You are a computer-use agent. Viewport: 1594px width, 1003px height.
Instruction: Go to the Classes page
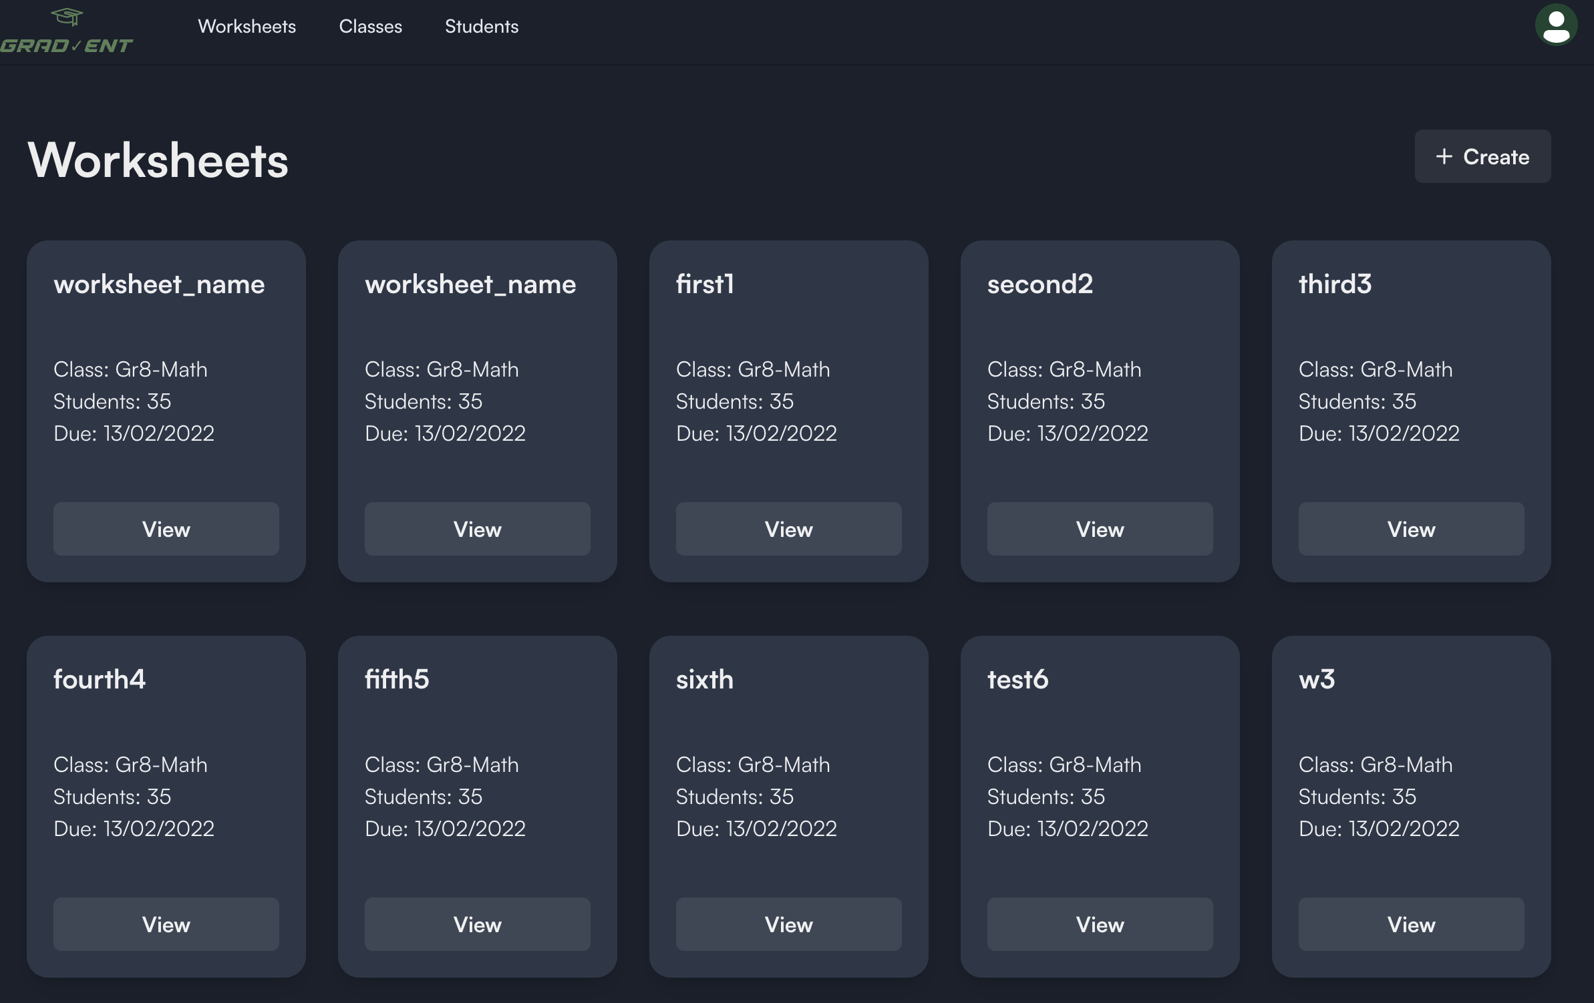[370, 27]
